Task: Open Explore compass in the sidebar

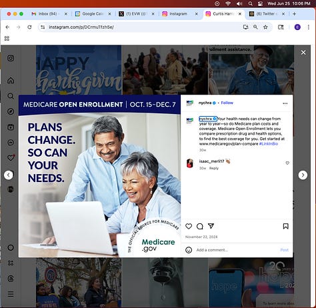Action: pyautogui.click(x=11, y=111)
